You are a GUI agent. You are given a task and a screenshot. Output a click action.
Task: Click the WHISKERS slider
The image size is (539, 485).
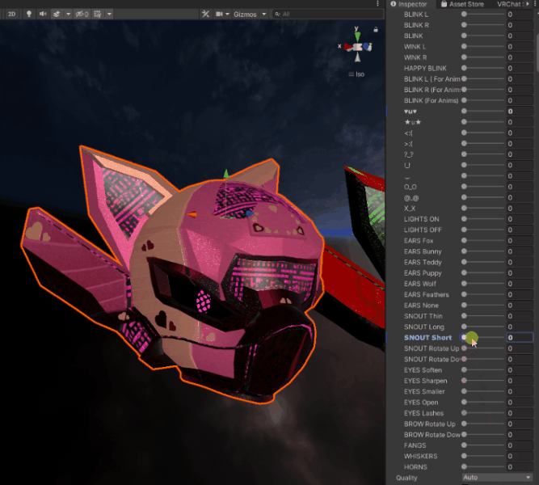pyautogui.click(x=483, y=456)
